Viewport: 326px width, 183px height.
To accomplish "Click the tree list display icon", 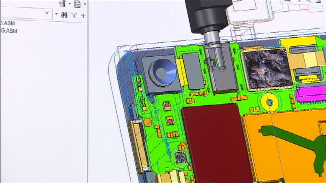I will 78,4.
